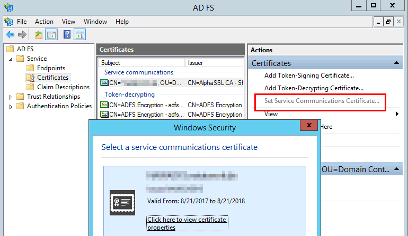Sort by Subject column header
The image size is (408, 236).
pos(141,63)
